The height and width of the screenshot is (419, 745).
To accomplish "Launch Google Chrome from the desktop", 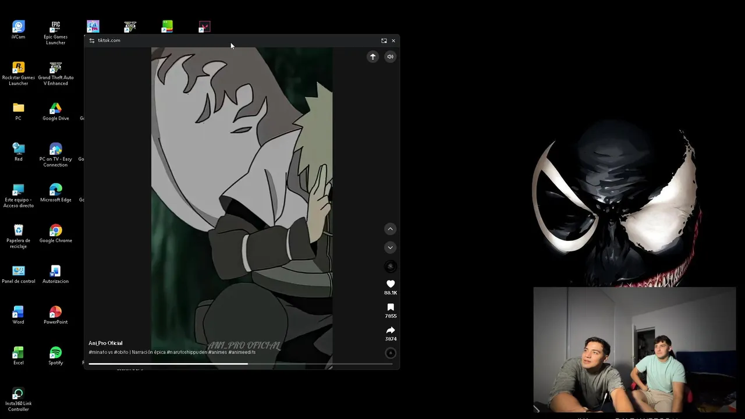I will 55,233.
